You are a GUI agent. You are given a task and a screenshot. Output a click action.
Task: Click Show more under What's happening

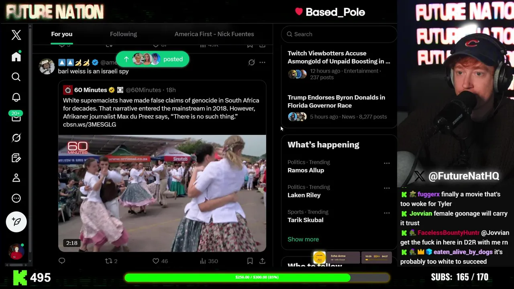pos(303,239)
